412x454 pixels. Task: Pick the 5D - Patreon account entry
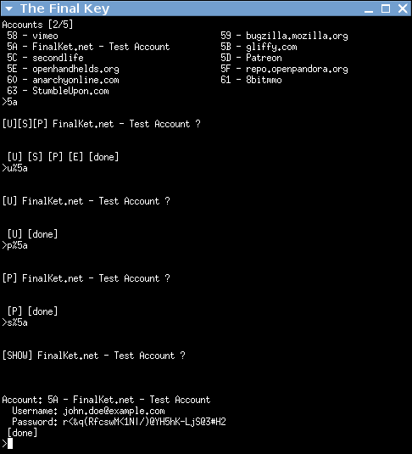pyautogui.click(x=252, y=58)
